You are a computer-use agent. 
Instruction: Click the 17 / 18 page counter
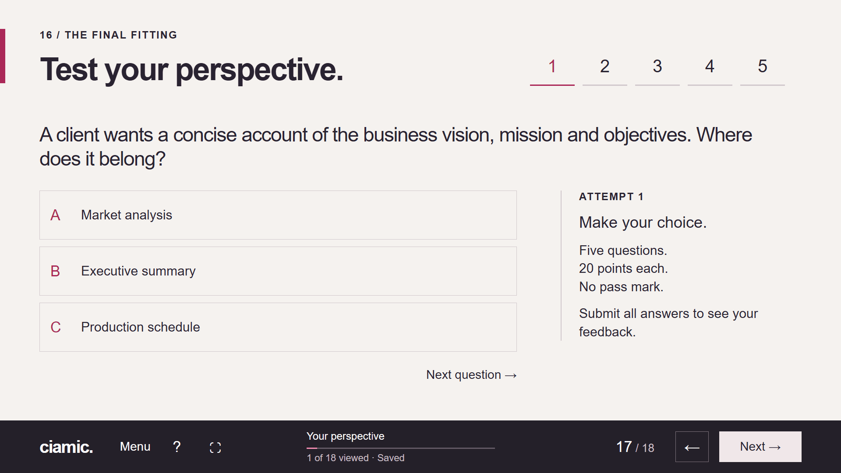tap(635, 447)
